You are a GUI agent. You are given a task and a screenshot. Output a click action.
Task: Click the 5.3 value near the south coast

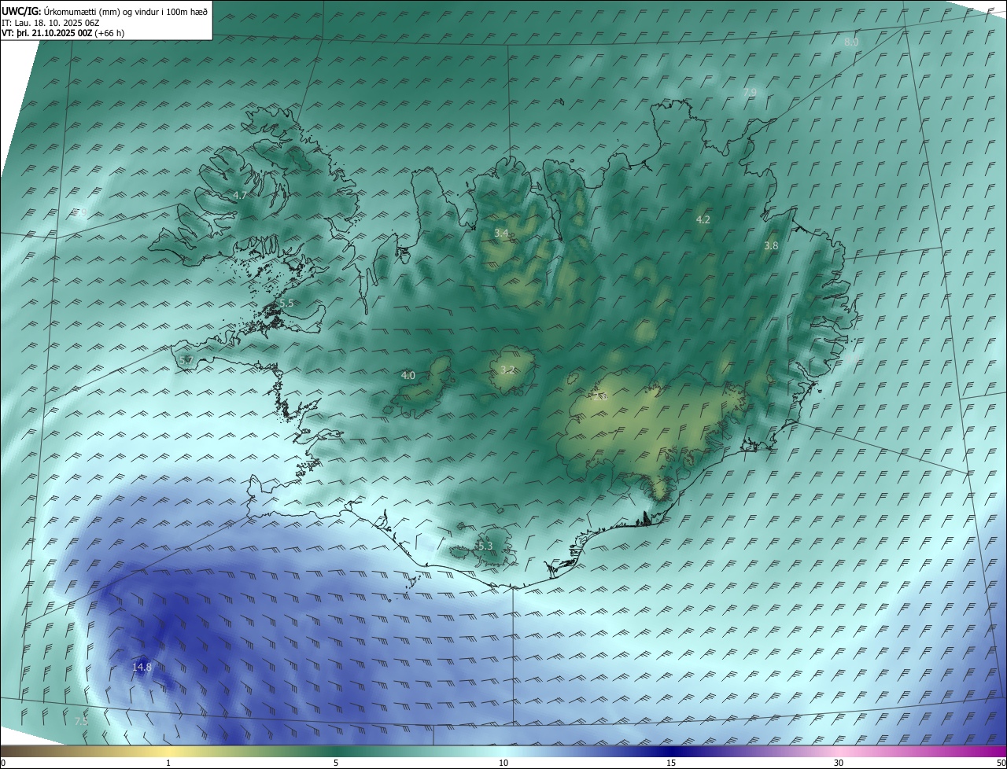[x=485, y=546]
